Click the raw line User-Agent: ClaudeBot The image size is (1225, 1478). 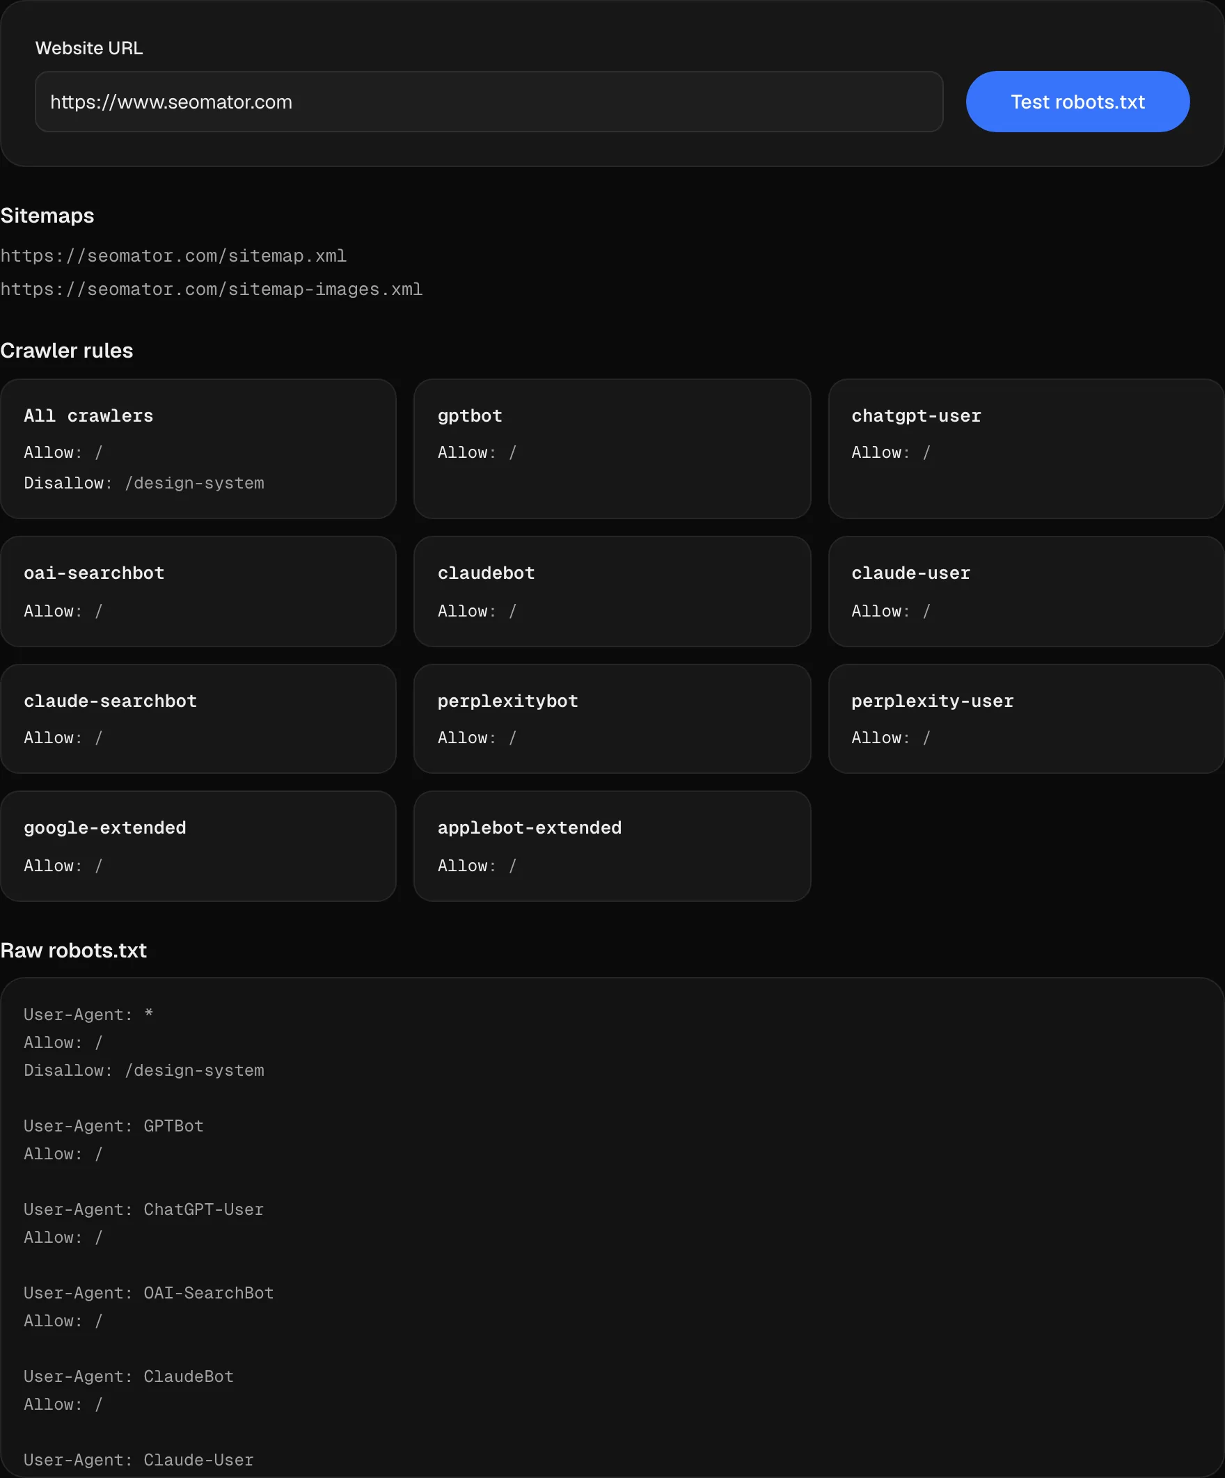129,1376
